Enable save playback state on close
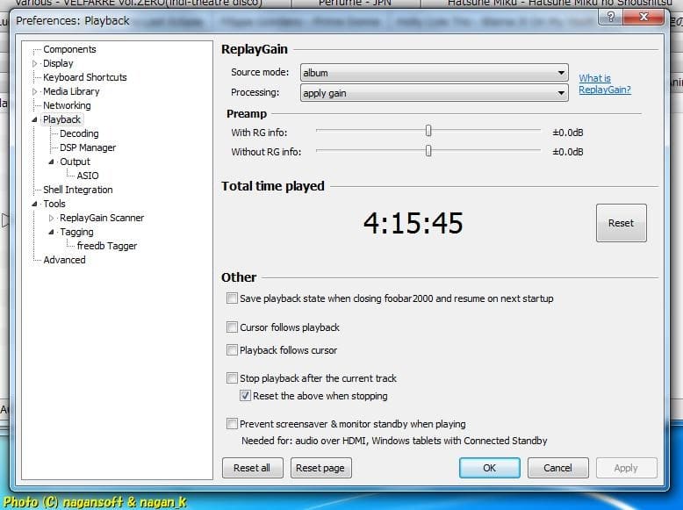This screenshot has height=510, width=683. pyautogui.click(x=232, y=299)
